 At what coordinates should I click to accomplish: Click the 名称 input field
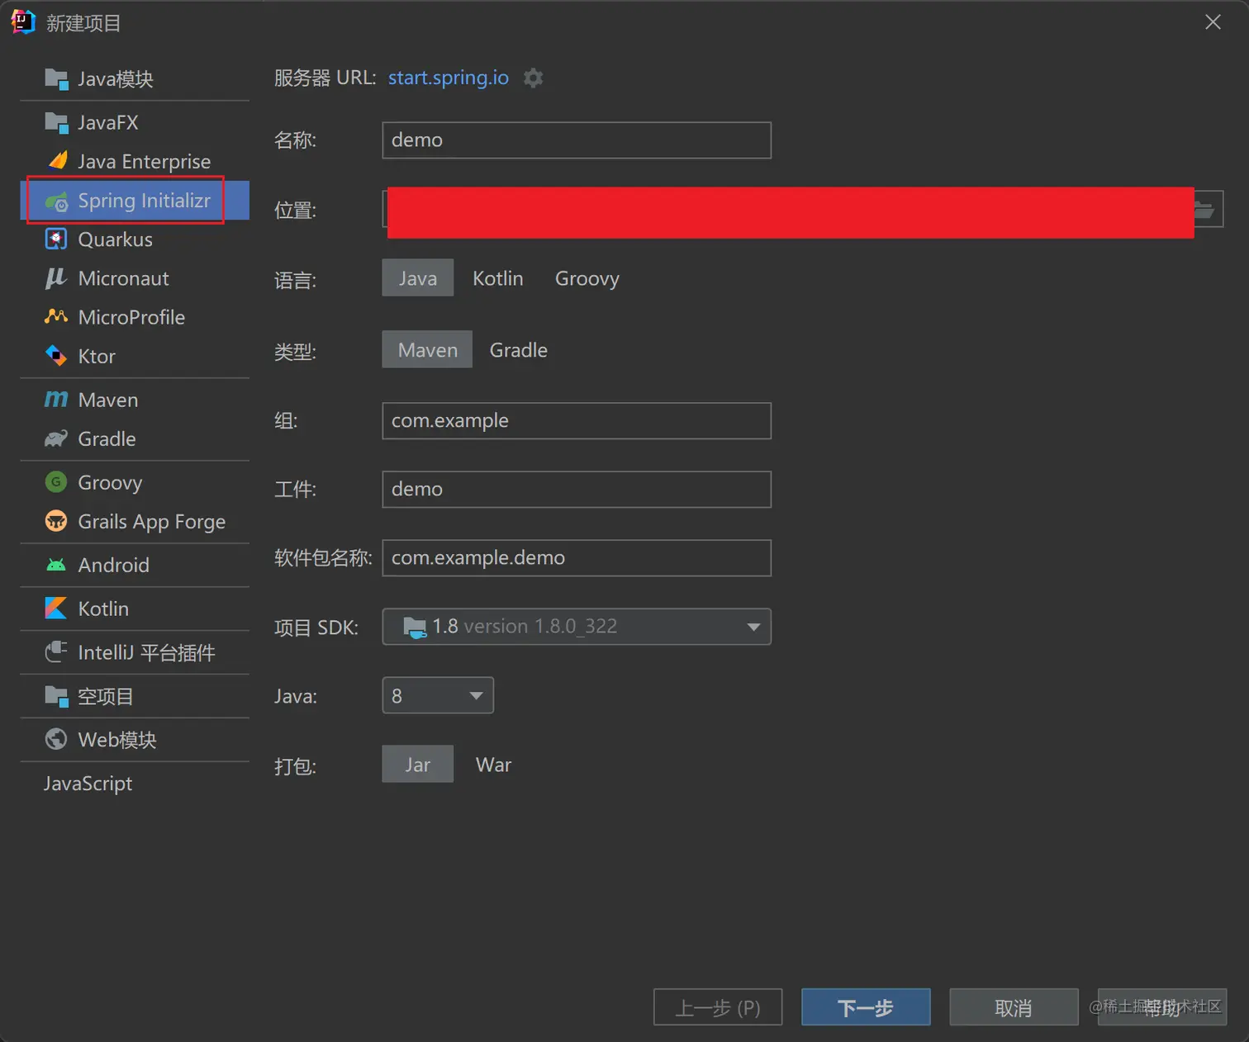click(577, 140)
